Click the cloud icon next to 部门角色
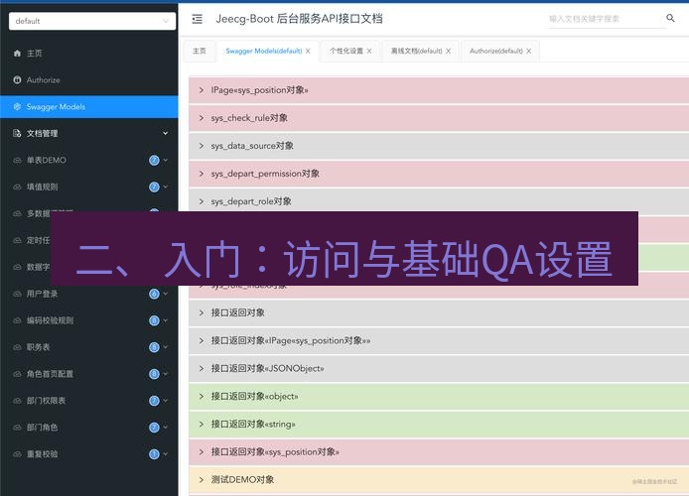The width and height of the screenshot is (689, 496). 17,428
